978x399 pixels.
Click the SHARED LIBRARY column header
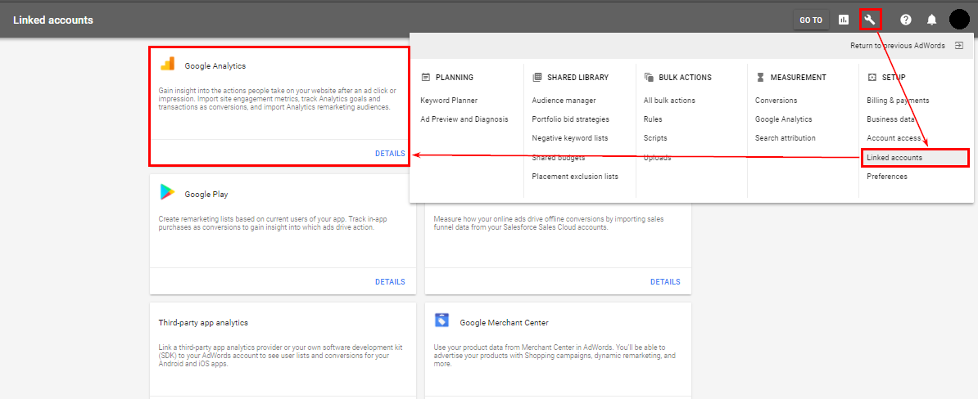click(577, 78)
